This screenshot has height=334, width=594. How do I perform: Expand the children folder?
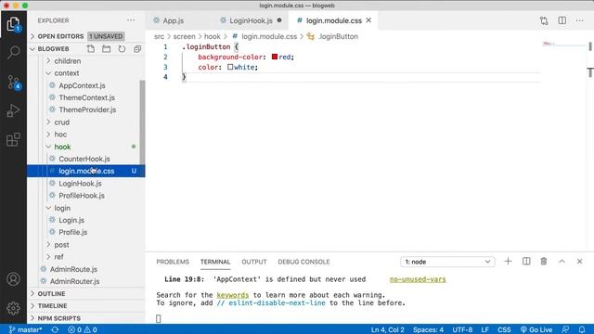(x=67, y=61)
